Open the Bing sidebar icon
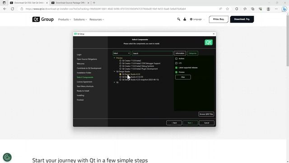The width and height of the screenshot is (289, 163). pos(284,9)
